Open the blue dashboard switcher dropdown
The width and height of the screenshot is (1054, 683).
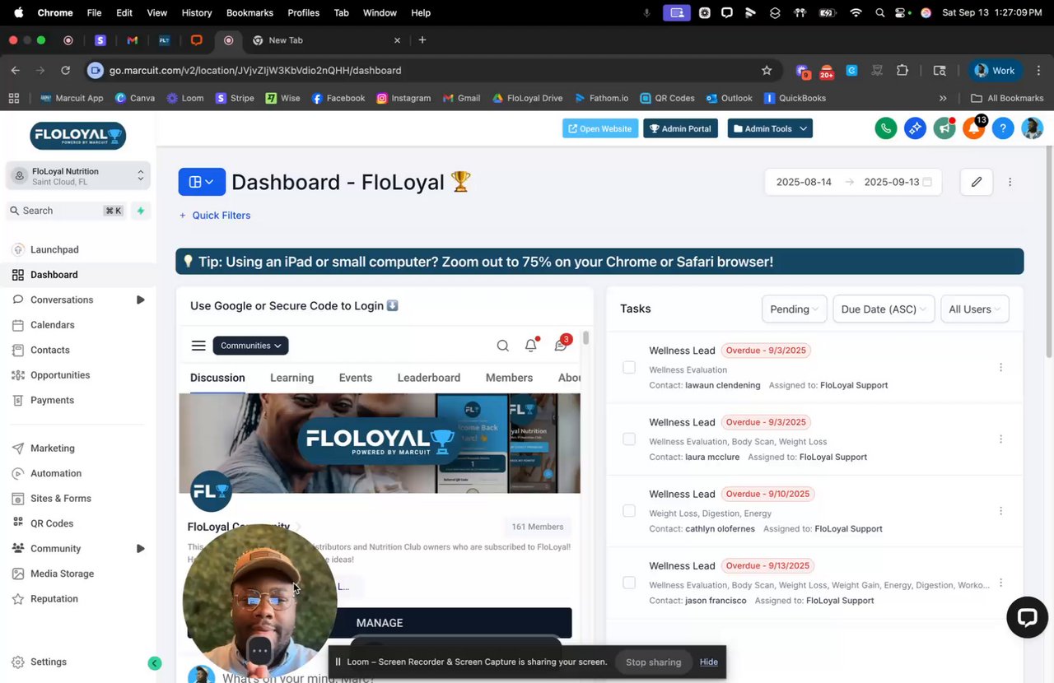[x=202, y=182]
